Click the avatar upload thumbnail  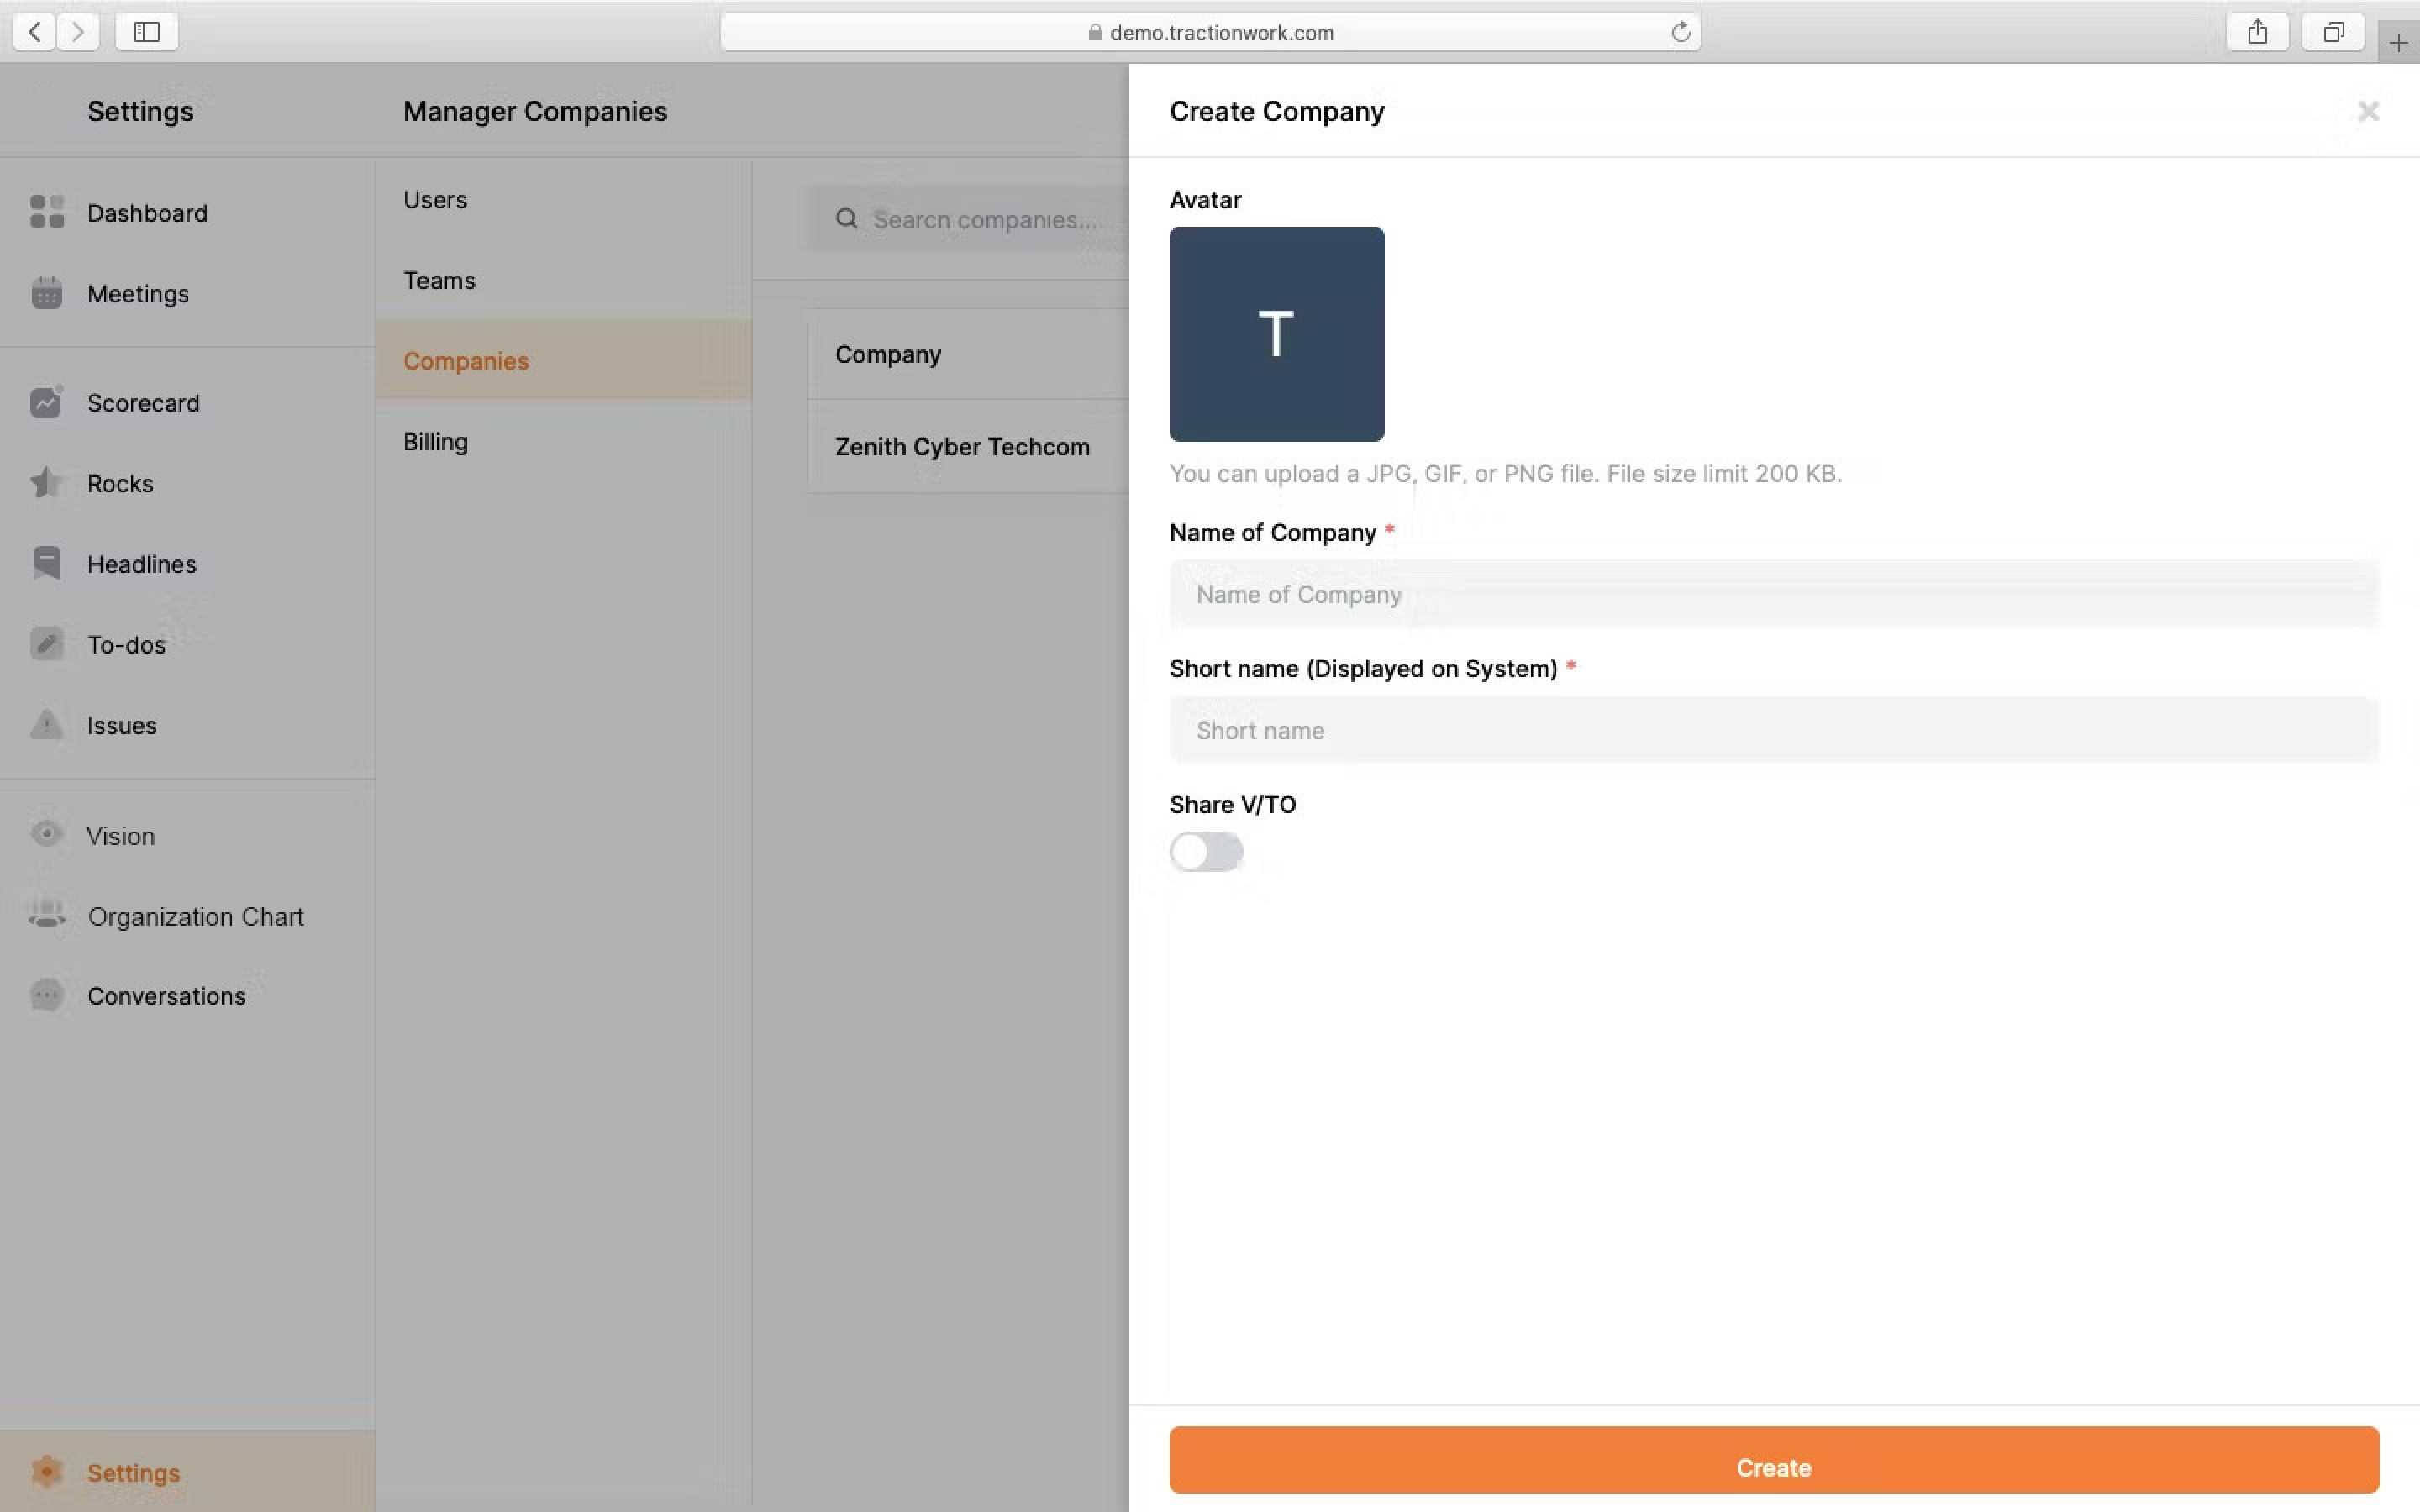click(x=1276, y=334)
